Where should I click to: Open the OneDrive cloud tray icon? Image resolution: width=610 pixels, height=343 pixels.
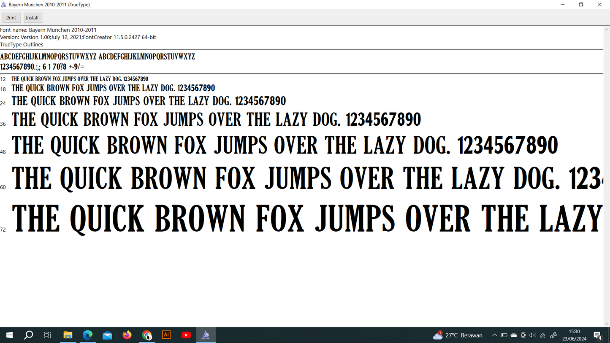point(514,335)
